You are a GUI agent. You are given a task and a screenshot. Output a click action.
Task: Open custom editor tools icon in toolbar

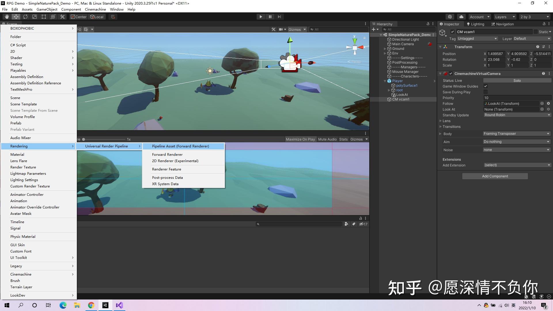pos(62,17)
